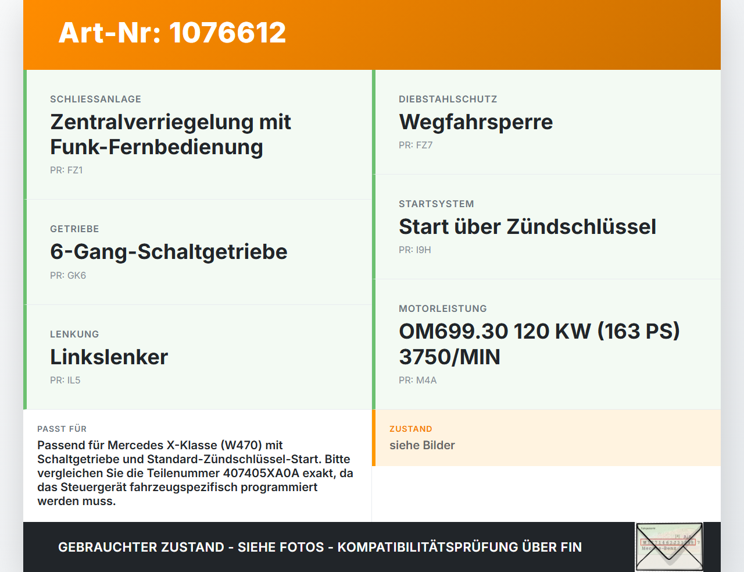Screen dimensions: 744x572
Task: Select the PR: IL5 code
Action: coord(65,380)
